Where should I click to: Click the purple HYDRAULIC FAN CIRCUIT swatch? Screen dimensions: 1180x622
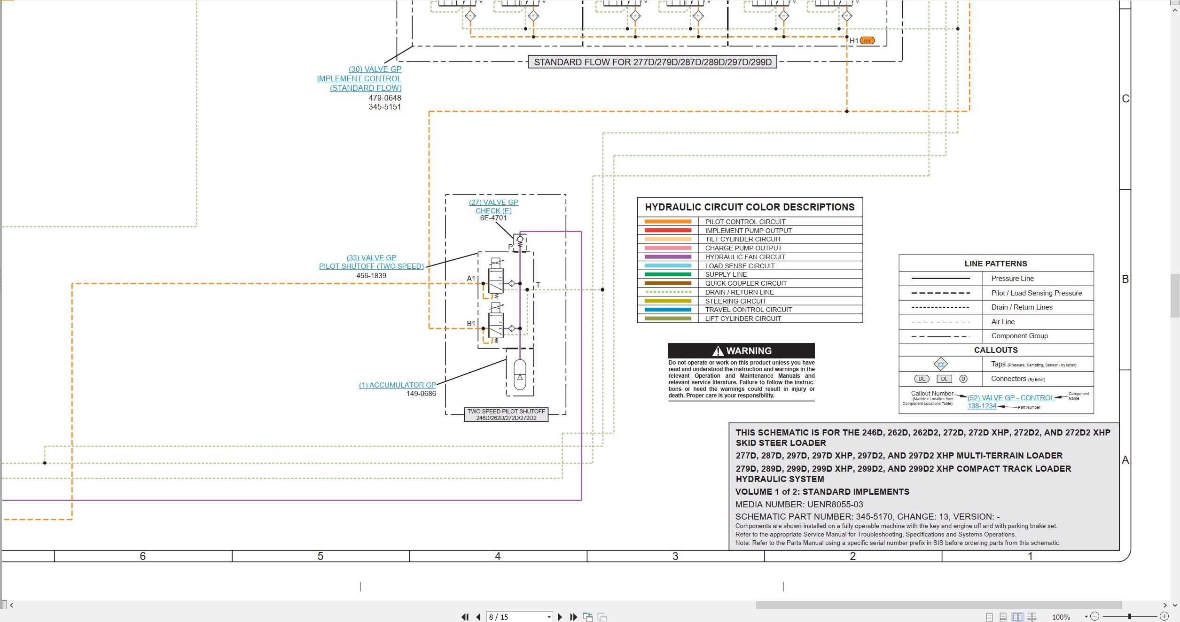[668, 257]
